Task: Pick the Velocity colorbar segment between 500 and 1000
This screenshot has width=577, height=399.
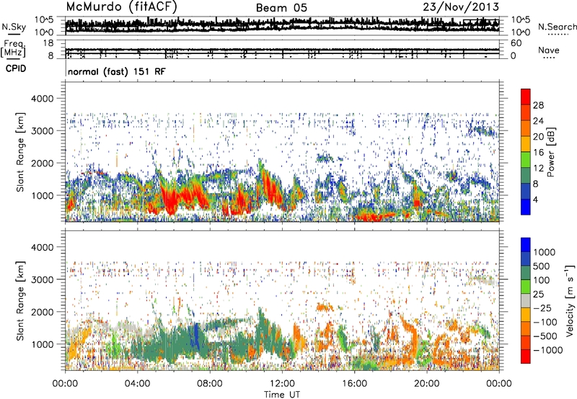Action: (526, 259)
